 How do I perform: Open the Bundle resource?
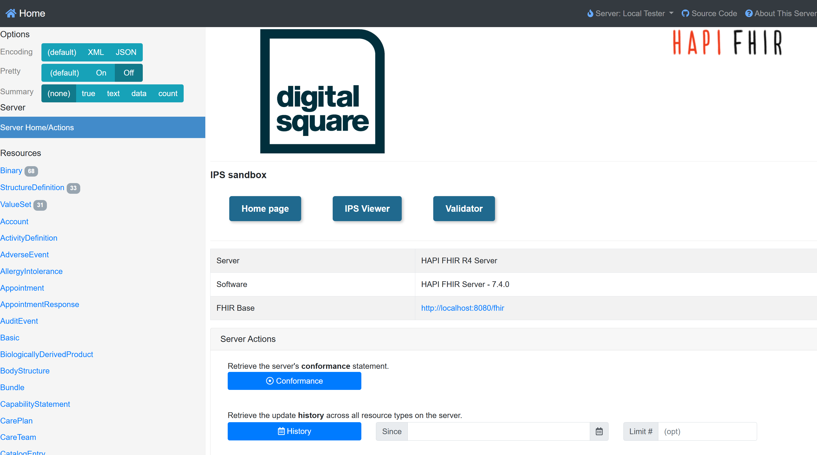pyautogui.click(x=12, y=388)
